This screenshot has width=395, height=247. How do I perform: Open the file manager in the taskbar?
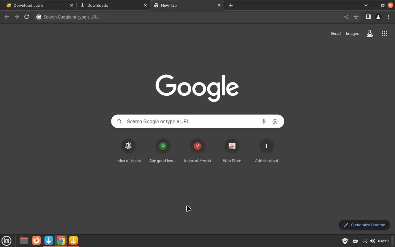tap(24, 241)
